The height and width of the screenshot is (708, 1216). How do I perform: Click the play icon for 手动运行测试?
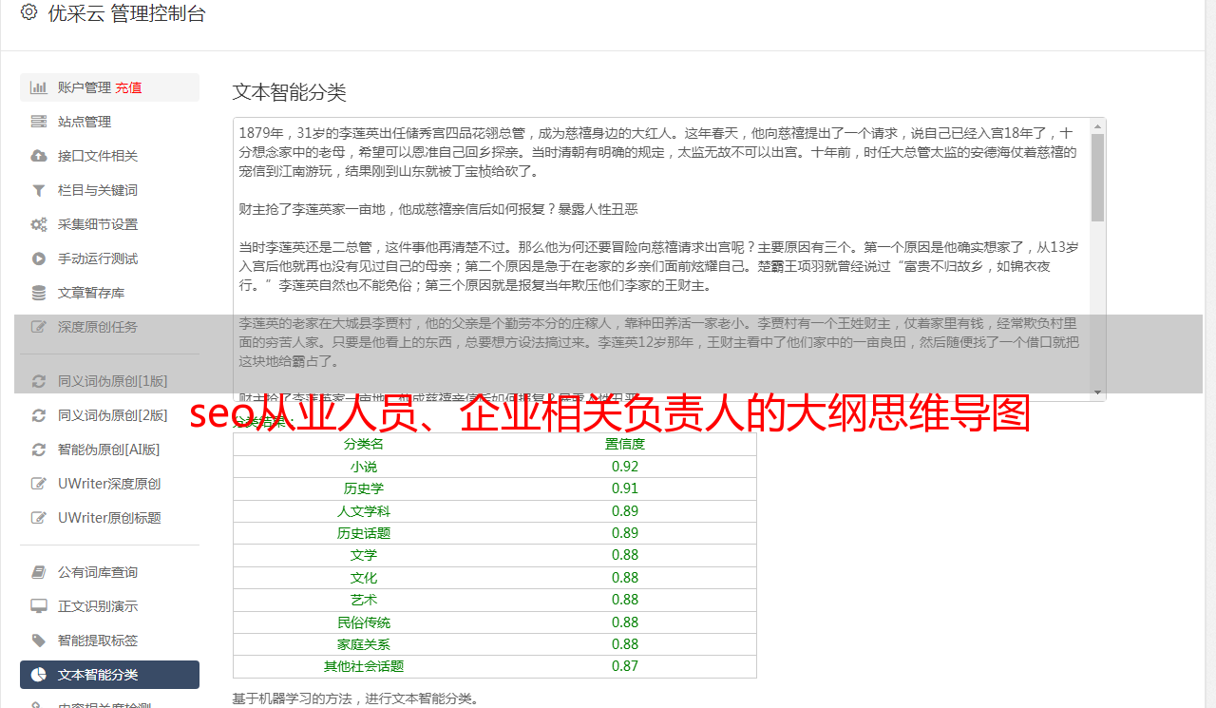(x=39, y=258)
